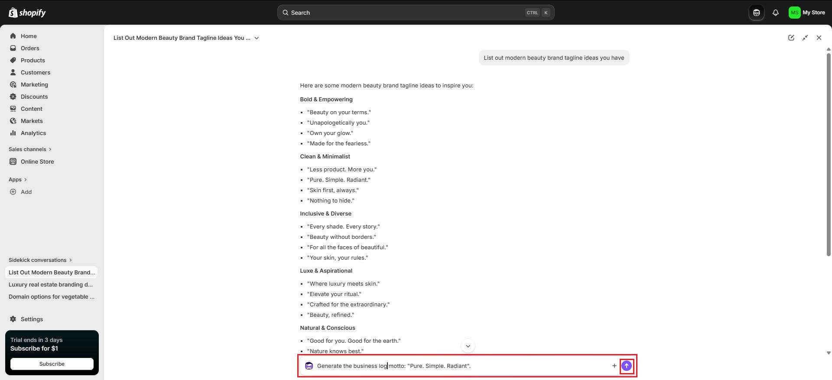Click the "Beauty, refined." tagline

pyautogui.click(x=330, y=315)
